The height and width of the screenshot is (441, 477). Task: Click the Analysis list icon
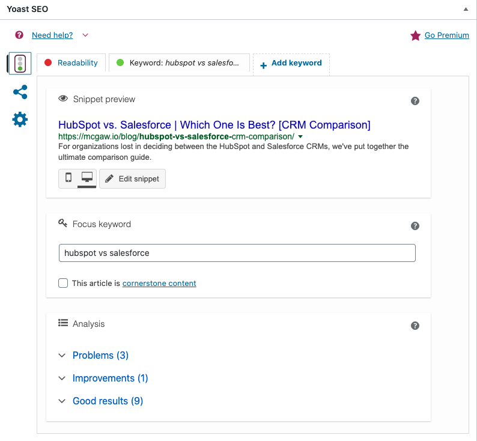(x=63, y=323)
